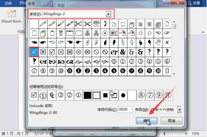Viewport: 207px width, 137px height.
Task: Expand the character code source dropdown
Action: click(x=180, y=110)
